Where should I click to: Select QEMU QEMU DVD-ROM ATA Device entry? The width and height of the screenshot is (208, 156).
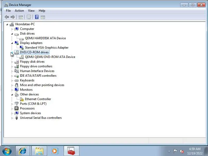tap(50, 57)
